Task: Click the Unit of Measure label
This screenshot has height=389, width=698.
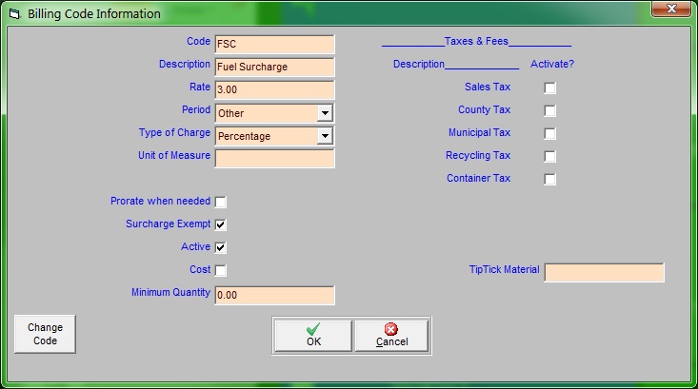Action: [174, 155]
